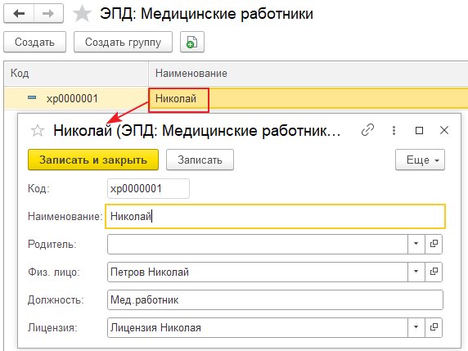This screenshot has width=468, height=351.
Task: Click the empty Родитель input field
Action: tap(258, 244)
